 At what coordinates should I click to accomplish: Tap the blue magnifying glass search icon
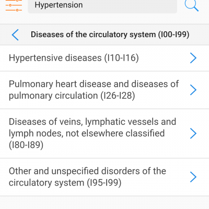click(191, 5)
